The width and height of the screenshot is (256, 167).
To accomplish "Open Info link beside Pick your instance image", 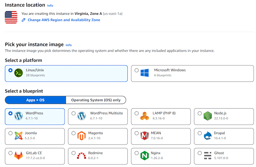I will (68, 45).
